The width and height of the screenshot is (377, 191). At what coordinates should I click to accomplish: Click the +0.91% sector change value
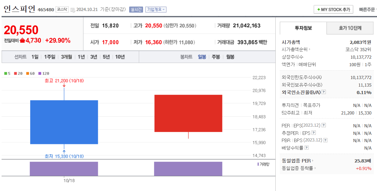tap(364, 168)
